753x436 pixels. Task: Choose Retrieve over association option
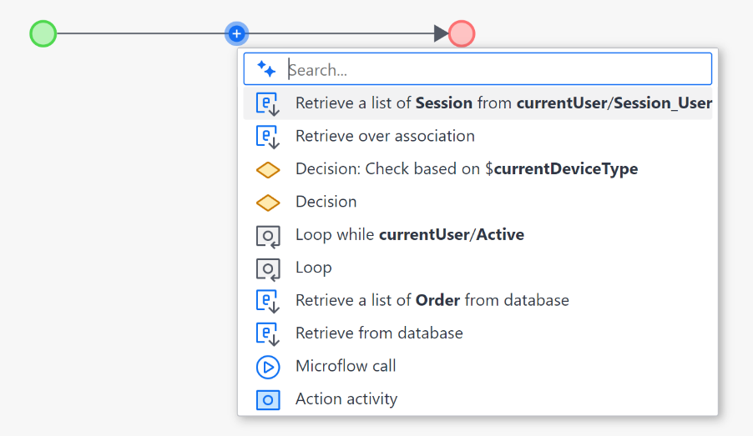(478, 136)
